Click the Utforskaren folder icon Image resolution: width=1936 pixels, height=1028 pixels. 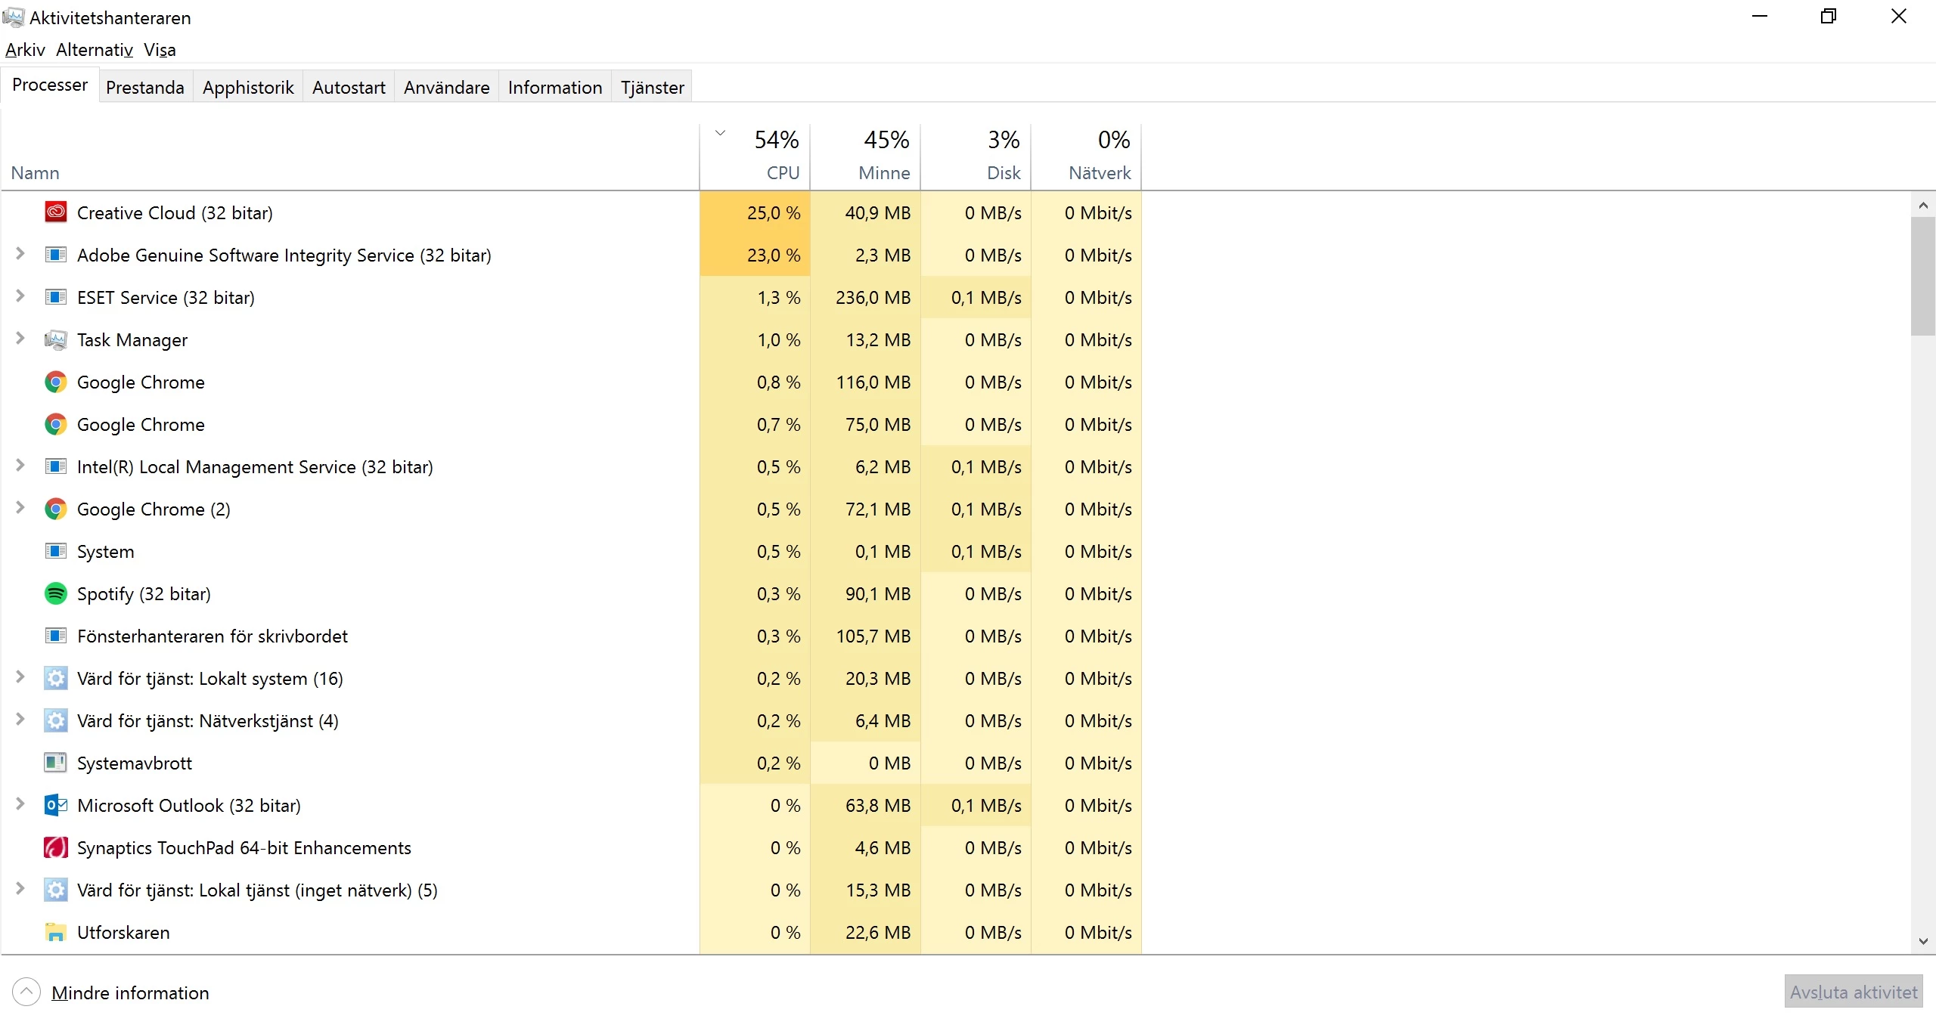pyautogui.click(x=55, y=932)
